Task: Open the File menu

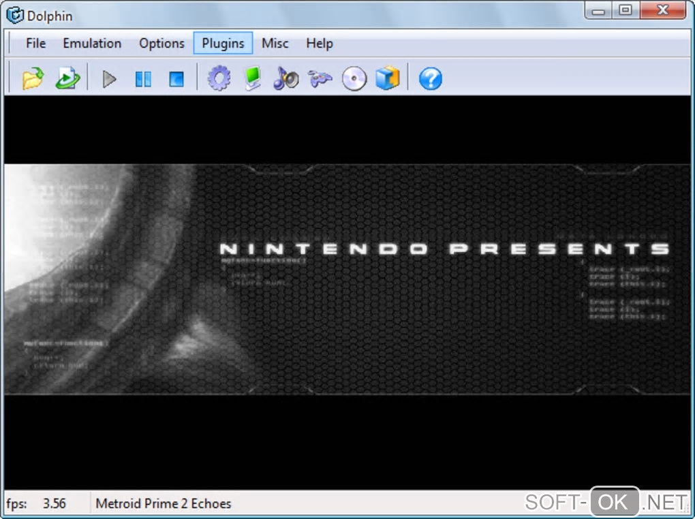Action: pos(36,44)
